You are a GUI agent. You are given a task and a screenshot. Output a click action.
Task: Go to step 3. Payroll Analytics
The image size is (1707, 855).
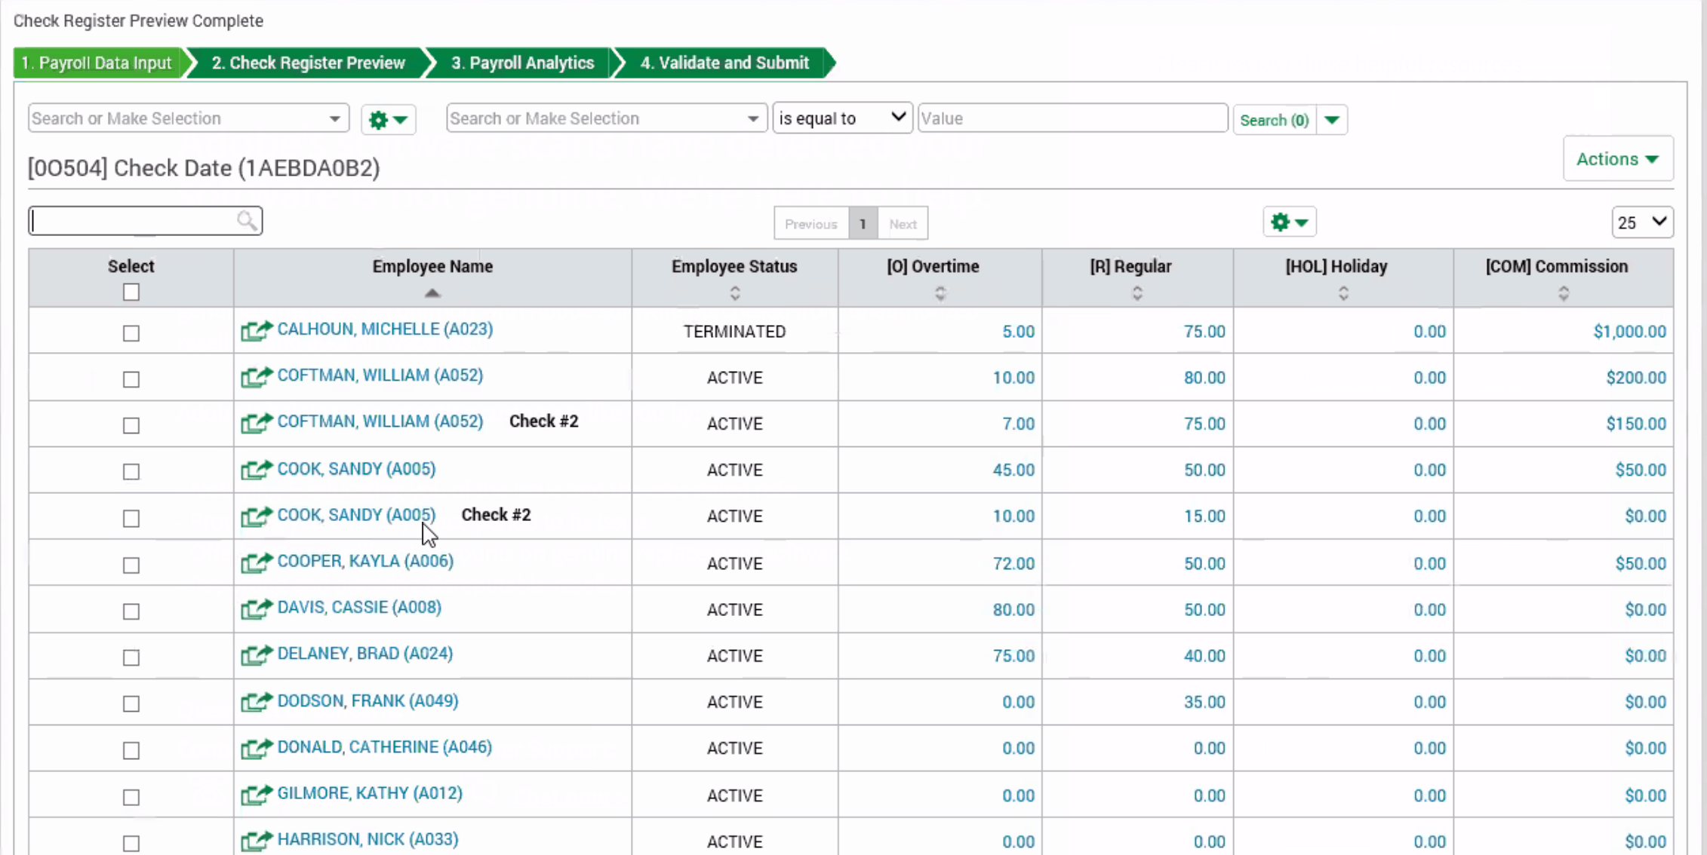523,63
